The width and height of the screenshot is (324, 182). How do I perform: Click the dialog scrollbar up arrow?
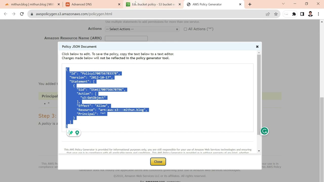tap(259, 52)
